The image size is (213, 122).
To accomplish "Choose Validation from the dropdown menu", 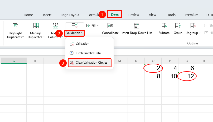I will tap(89, 44).
